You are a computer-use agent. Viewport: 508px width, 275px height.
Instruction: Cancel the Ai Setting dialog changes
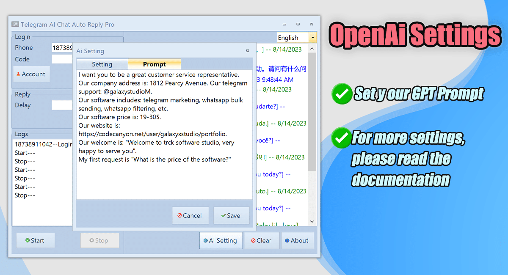pyautogui.click(x=190, y=215)
